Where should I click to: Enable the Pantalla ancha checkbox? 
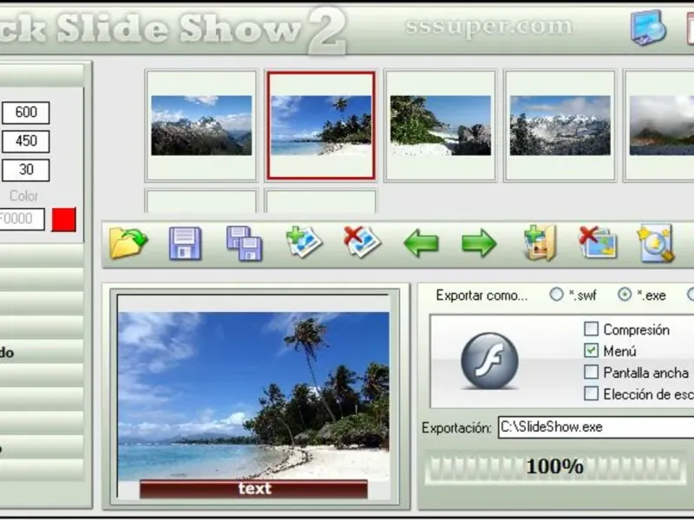coord(591,373)
